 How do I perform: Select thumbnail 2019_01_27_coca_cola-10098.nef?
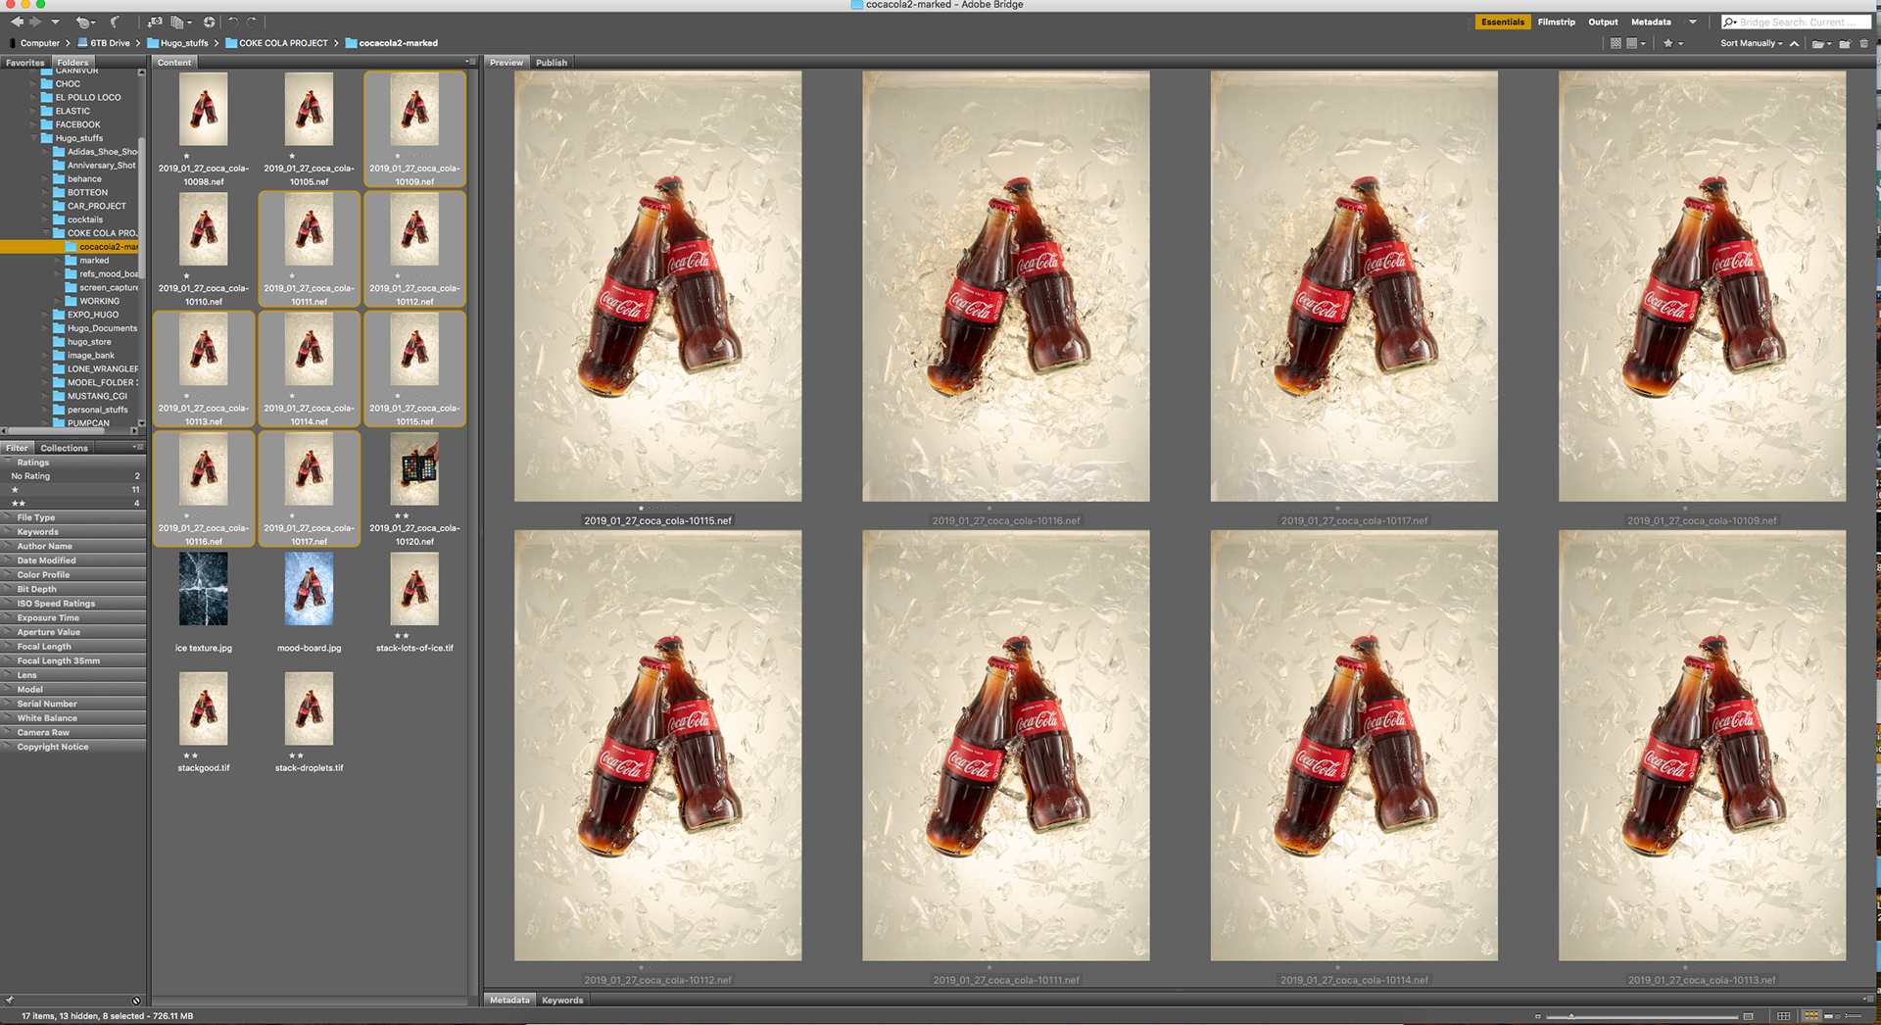(x=203, y=110)
